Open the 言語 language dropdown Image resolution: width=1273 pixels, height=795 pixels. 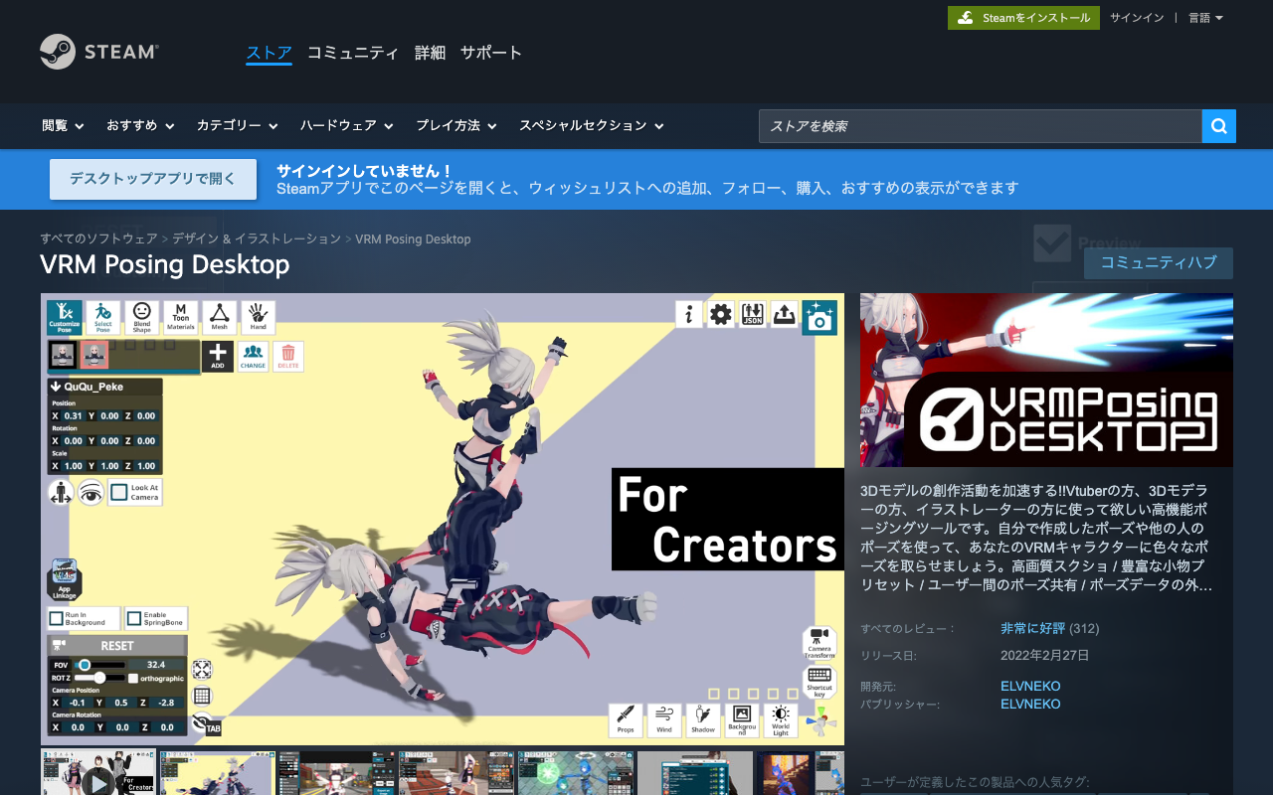coord(1205,18)
